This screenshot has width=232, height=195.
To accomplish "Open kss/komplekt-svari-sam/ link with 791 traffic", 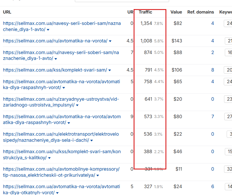I will 55,70.
